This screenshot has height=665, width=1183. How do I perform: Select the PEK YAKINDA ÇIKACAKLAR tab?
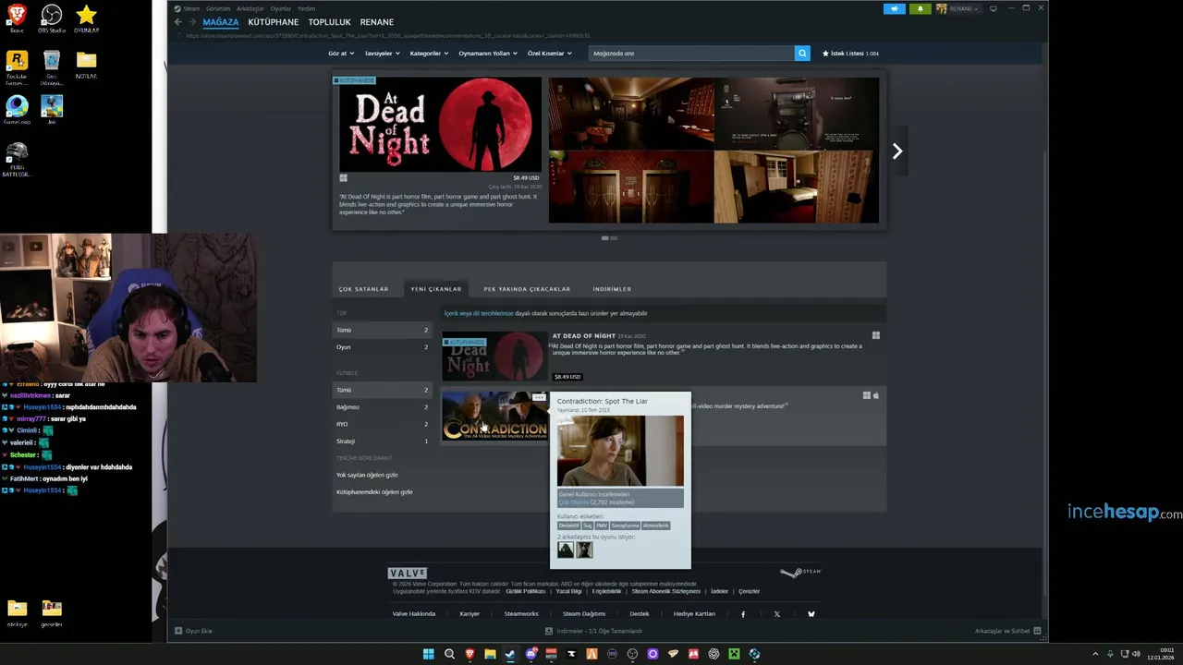(x=527, y=289)
